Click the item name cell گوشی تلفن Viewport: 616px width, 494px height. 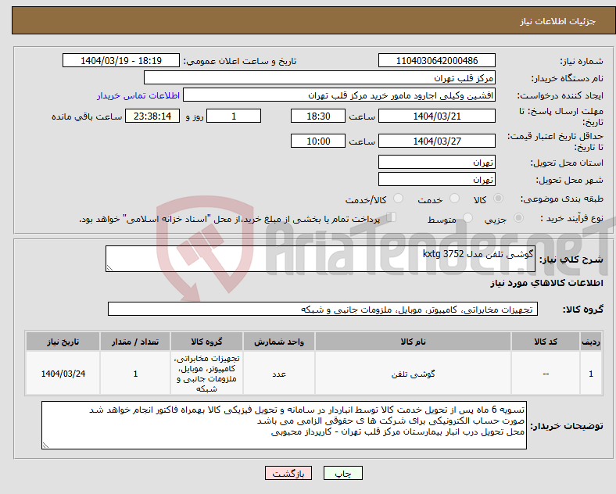click(x=413, y=374)
